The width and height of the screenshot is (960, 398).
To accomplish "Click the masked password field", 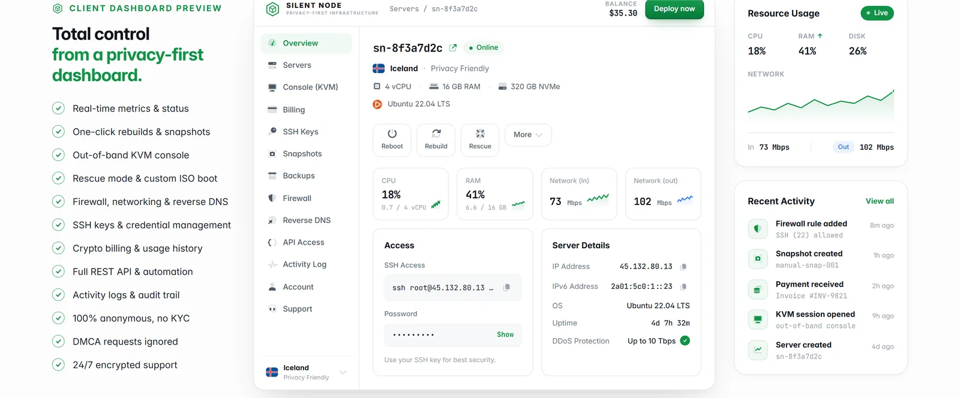I will [x=453, y=334].
